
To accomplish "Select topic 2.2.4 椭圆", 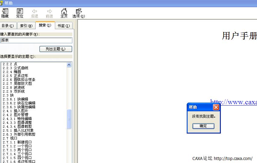I will pyautogui.click(x=12, y=72).
